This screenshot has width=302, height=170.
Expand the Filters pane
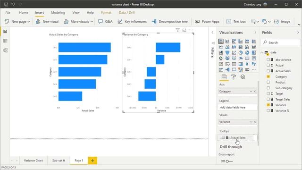pyautogui.click(x=213, y=33)
